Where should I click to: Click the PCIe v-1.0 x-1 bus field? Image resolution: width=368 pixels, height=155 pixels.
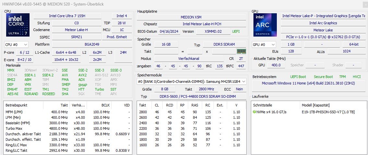(323, 37)
